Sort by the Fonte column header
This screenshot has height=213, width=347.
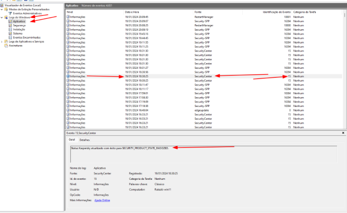[218, 12]
